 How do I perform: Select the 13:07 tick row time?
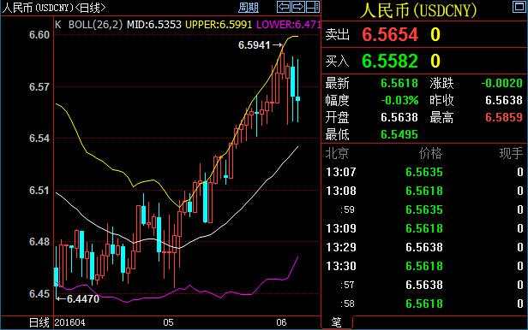341,172
